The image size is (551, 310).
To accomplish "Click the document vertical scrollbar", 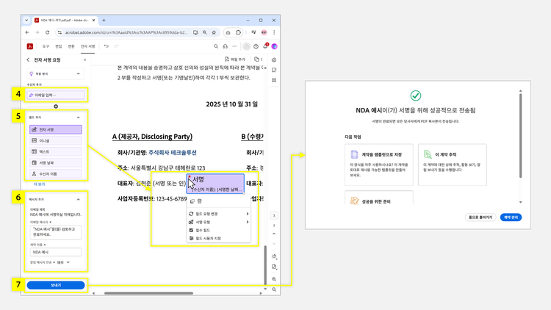I will (265, 265).
